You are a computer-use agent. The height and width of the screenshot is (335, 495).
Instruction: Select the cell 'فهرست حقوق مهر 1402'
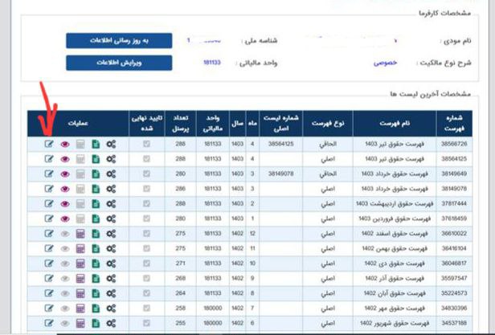click(x=395, y=308)
